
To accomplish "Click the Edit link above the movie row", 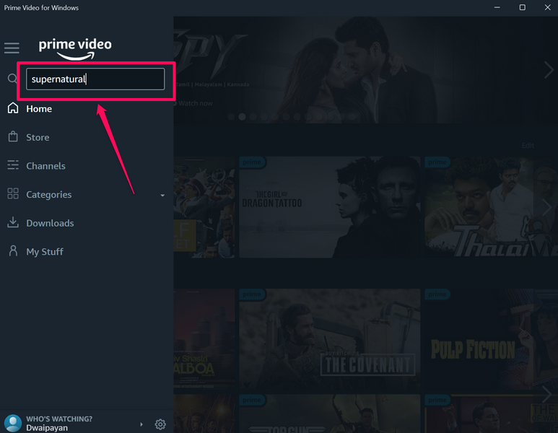I will click(x=528, y=146).
